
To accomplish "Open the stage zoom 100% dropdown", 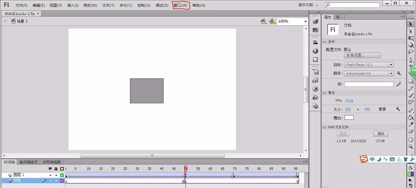I will coord(292,21).
